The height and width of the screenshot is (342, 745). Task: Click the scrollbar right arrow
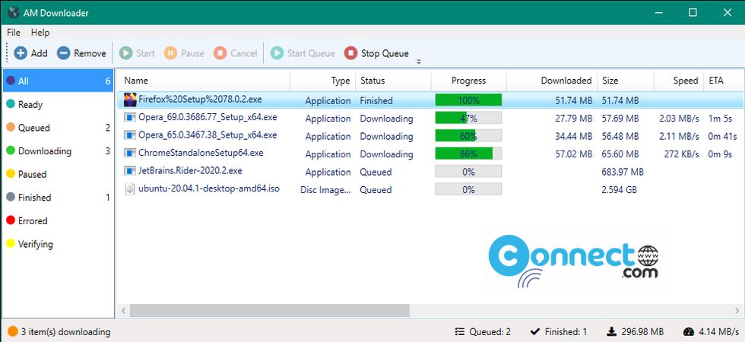tap(737, 311)
